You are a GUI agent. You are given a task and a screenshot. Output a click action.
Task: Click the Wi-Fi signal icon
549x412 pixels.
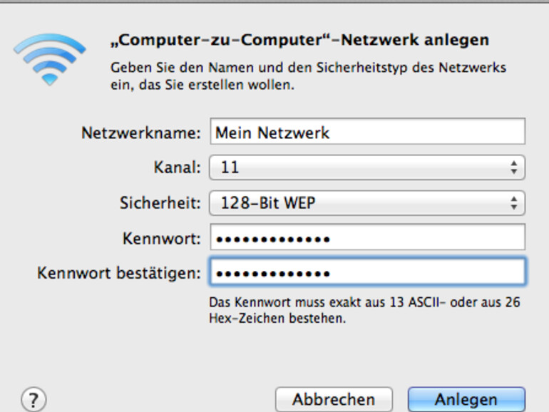[48, 58]
